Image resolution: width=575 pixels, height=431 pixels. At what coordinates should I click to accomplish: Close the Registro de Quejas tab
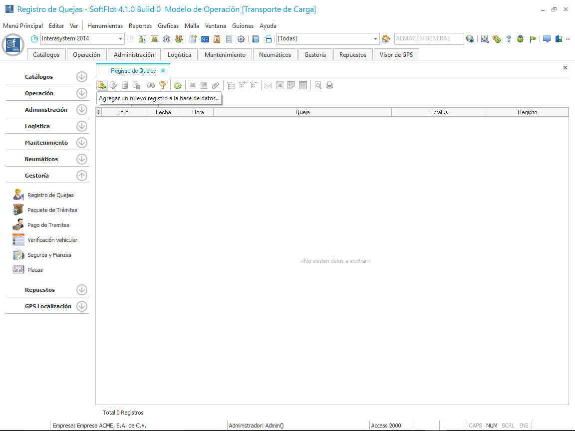point(163,71)
